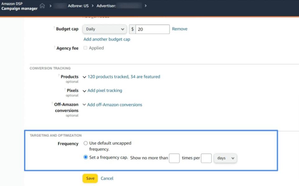Viewport: 299px width, 186px height.
Task: Open Budget cap help tooltip icon
Action: click(54, 27)
